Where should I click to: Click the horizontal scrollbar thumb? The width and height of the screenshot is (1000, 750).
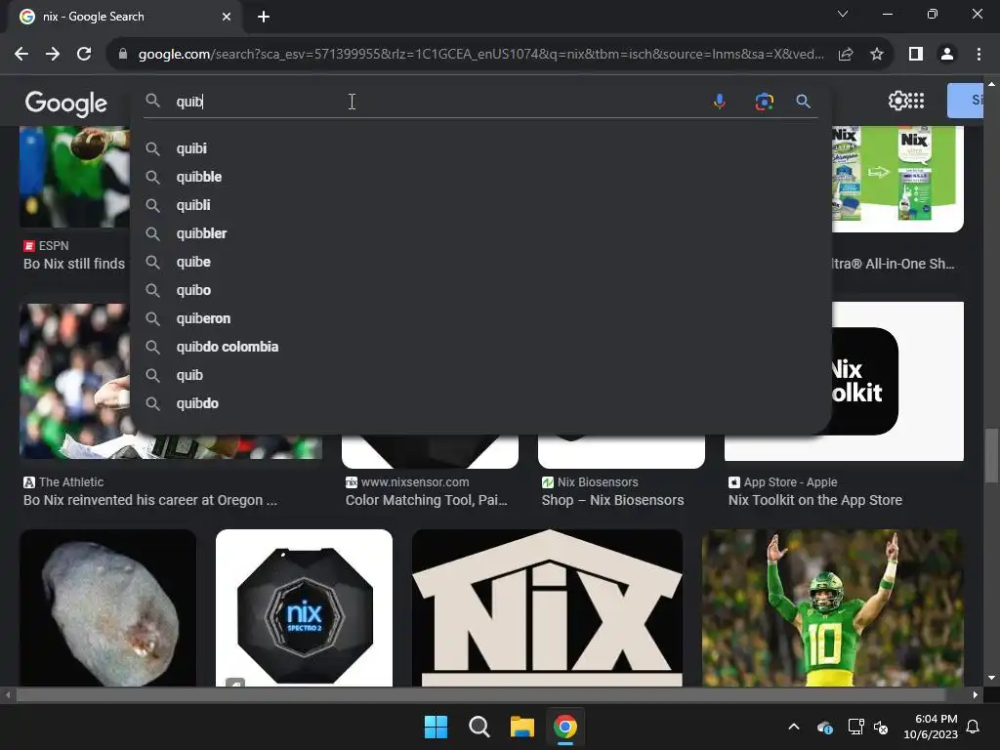[x=479, y=695]
